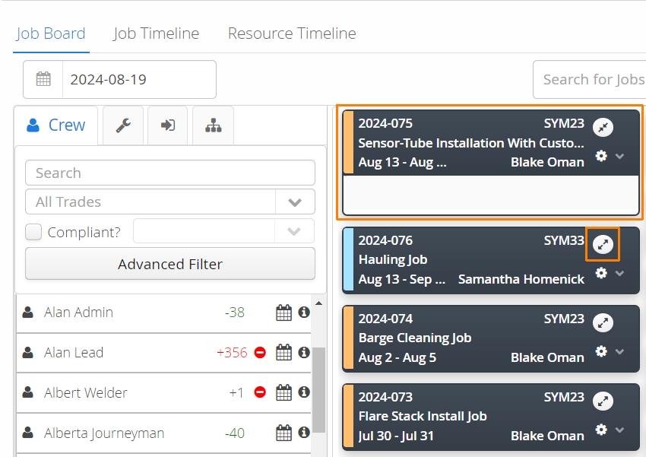This screenshot has height=457, width=646.
Task: Open Alan Lead's calendar icon
Action: [283, 352]
